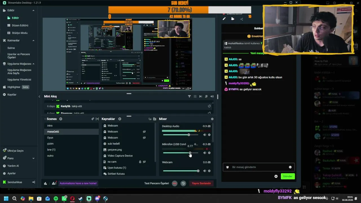Click the share icon above chat

(241, 19)
